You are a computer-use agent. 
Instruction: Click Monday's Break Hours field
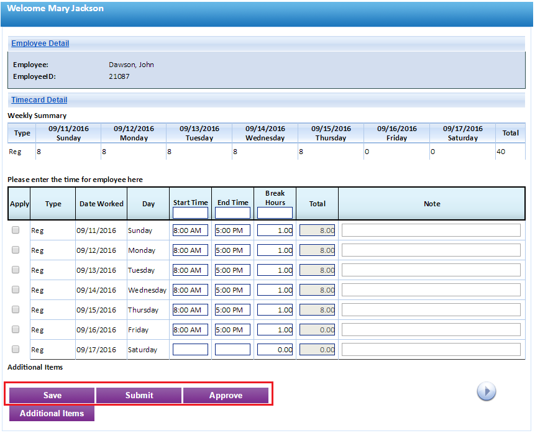275,250
